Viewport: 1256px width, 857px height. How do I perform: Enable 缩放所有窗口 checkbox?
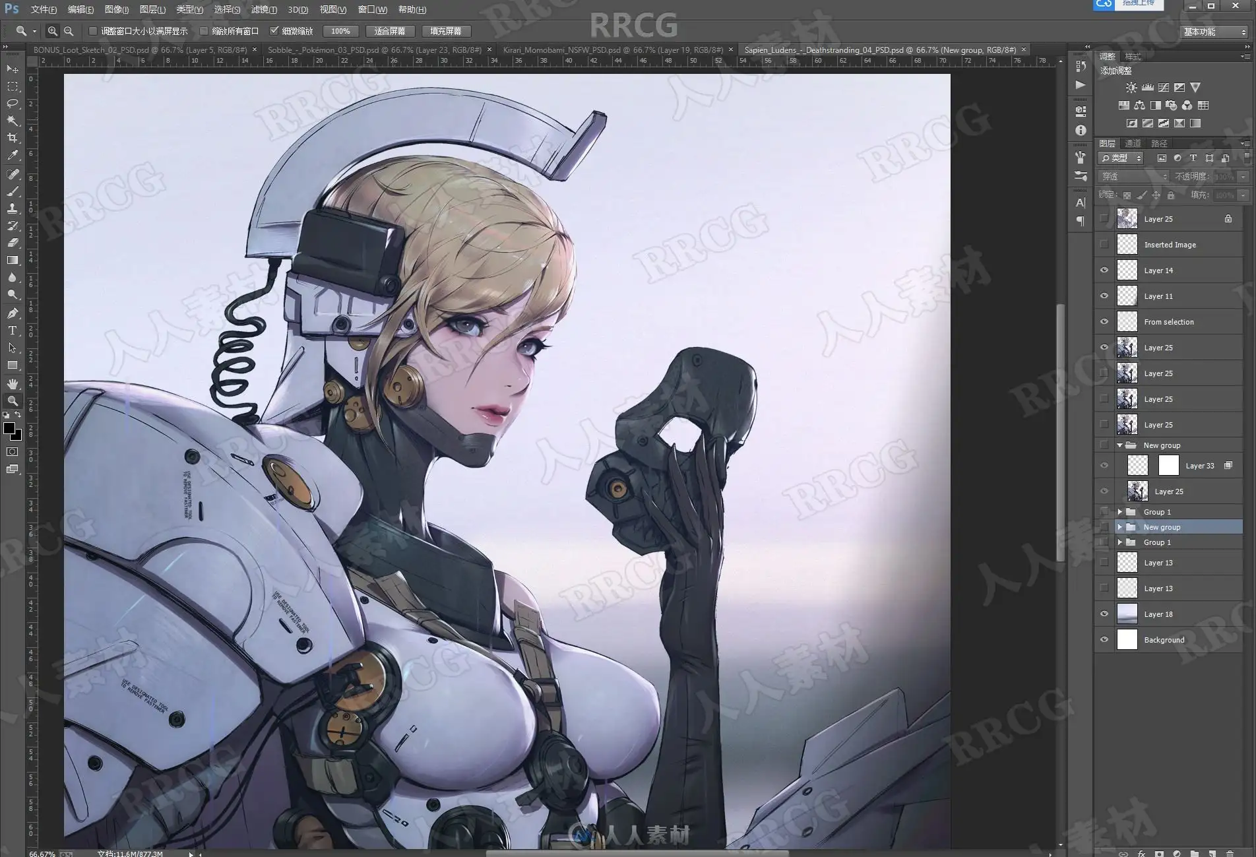(x=204, y=31)
